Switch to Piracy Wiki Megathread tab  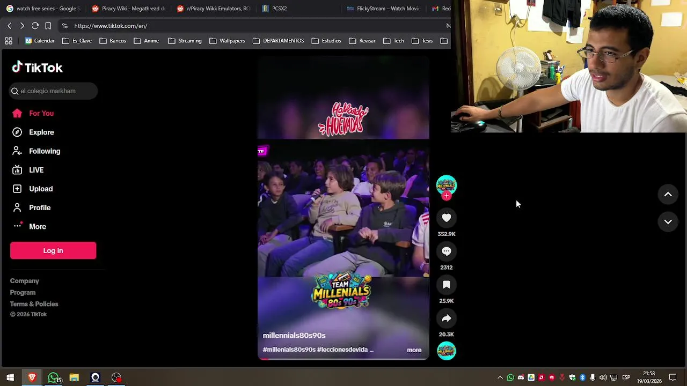[129, 9]
